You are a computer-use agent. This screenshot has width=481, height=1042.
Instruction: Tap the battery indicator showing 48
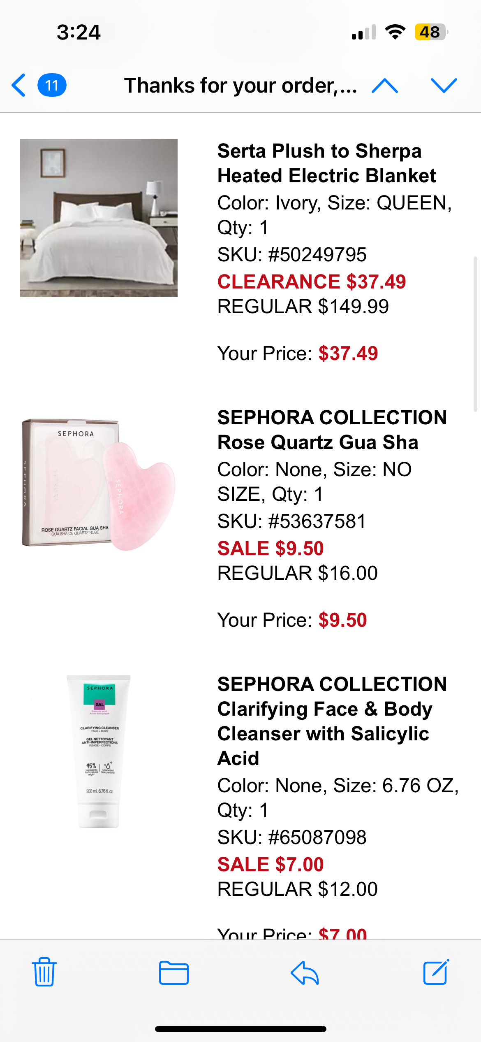coord(431,32)
